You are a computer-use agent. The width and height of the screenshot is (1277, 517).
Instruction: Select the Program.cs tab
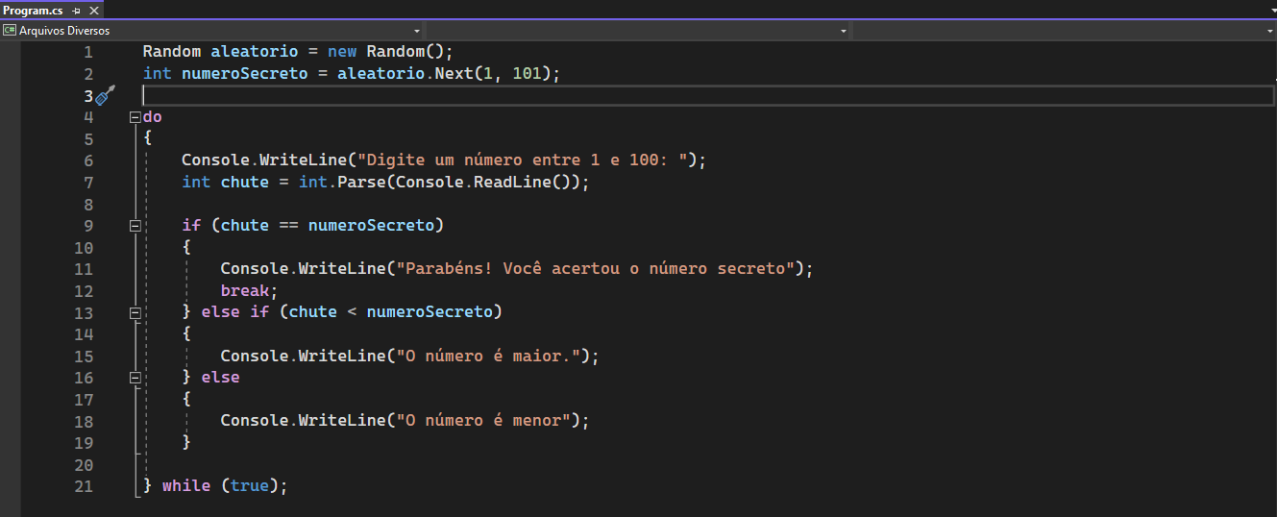click(33, 10)
